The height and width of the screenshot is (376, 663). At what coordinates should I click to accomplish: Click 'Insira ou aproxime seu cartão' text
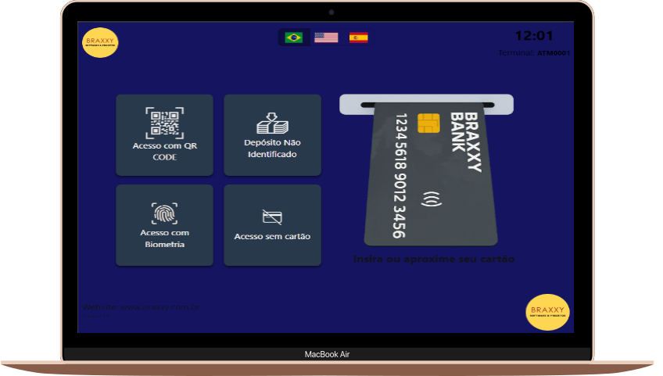pos(434,259)
